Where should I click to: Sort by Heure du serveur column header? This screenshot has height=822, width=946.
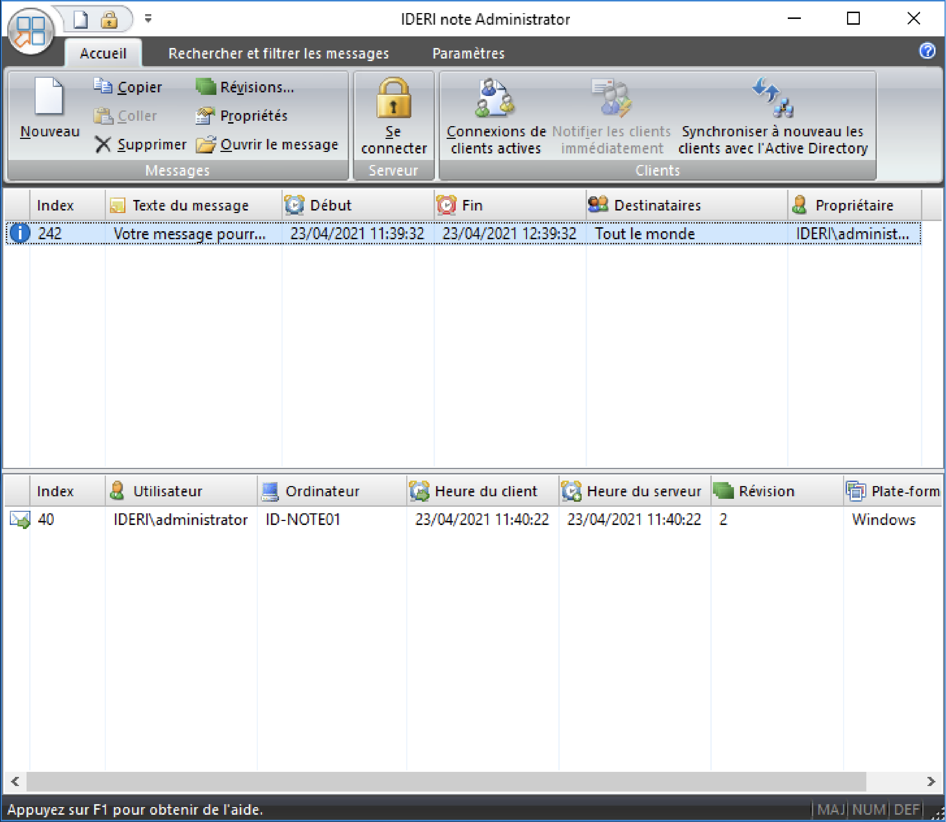tap(635, 491)
